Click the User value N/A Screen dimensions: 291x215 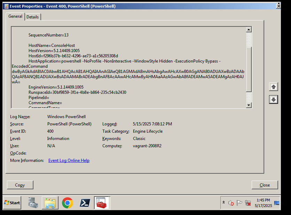pos(51,146)
